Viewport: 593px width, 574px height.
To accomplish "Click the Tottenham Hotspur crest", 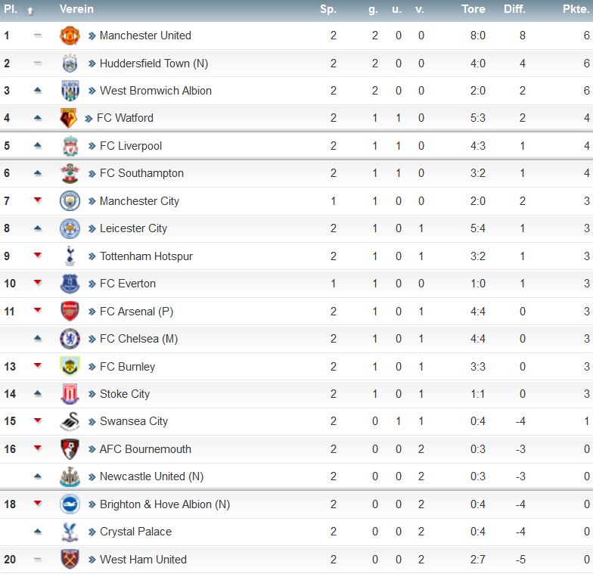I will (70, 256).
